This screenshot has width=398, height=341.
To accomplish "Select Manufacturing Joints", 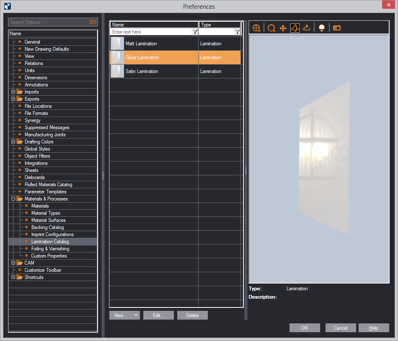I will 45,134.
